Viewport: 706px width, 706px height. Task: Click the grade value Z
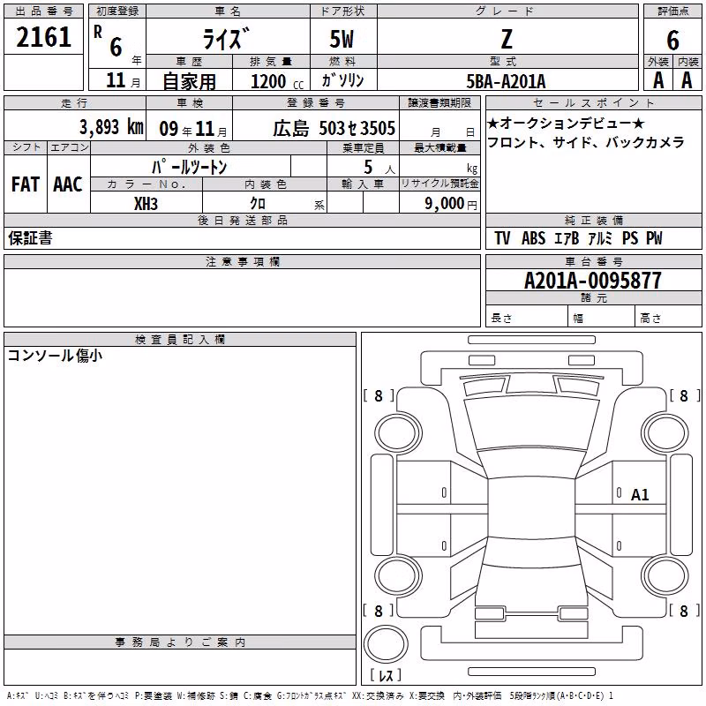point(507,39)
